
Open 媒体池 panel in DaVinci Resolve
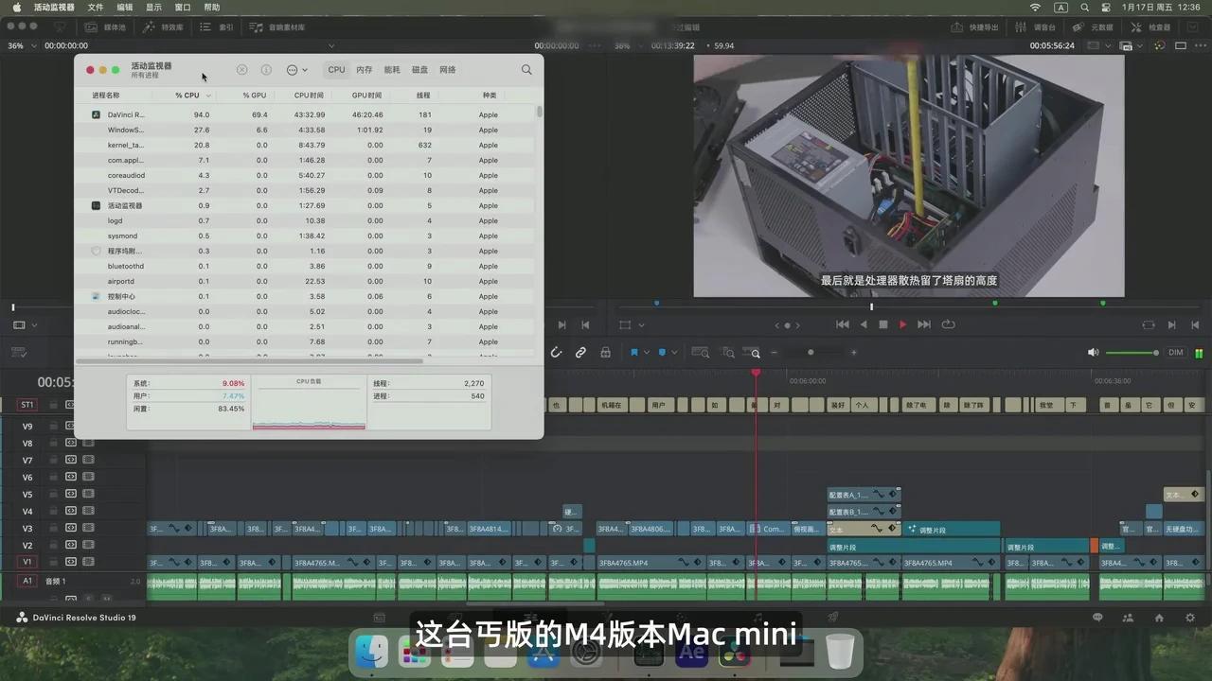pos(104,27)
